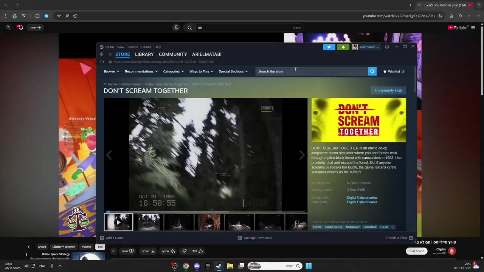This screenshot has height=272, width=484.
Task: Open the browser three-dot menu
Action: 5,16
